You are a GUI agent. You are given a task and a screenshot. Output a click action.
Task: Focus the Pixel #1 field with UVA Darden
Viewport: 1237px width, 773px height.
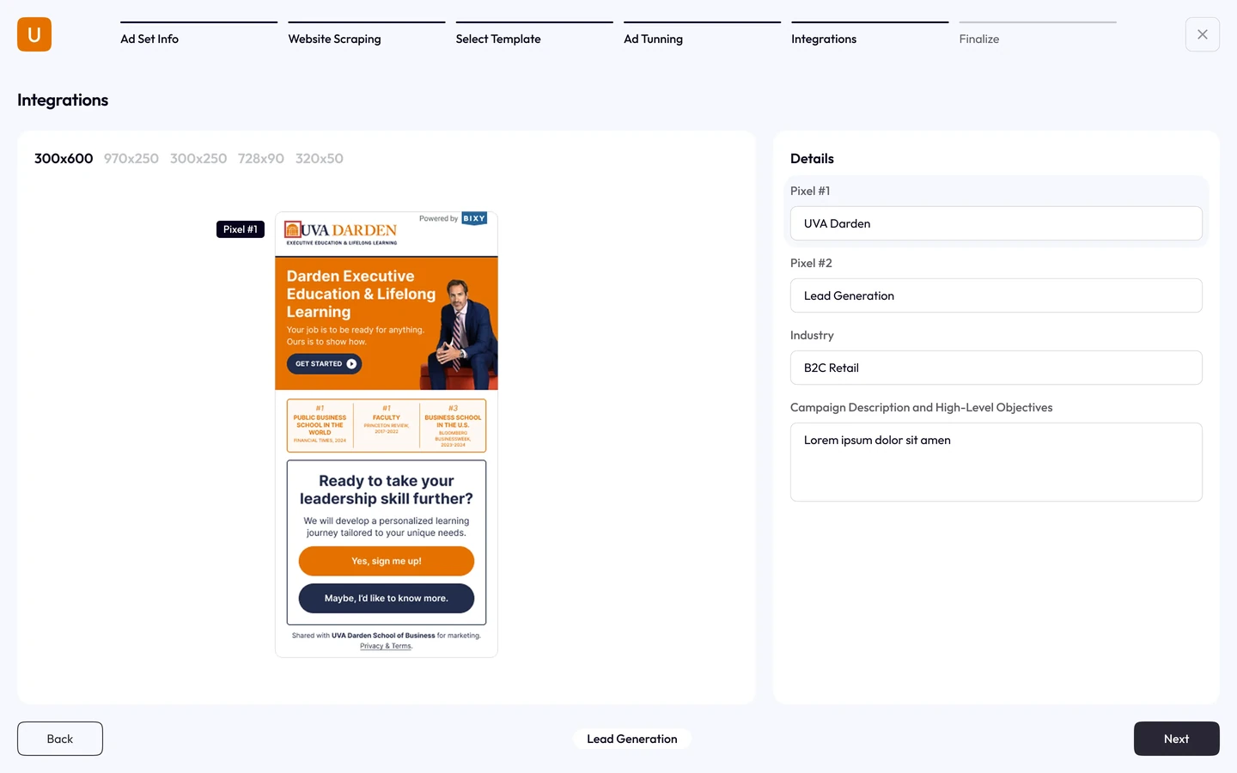pyautogui.click(x=996, y=223)
